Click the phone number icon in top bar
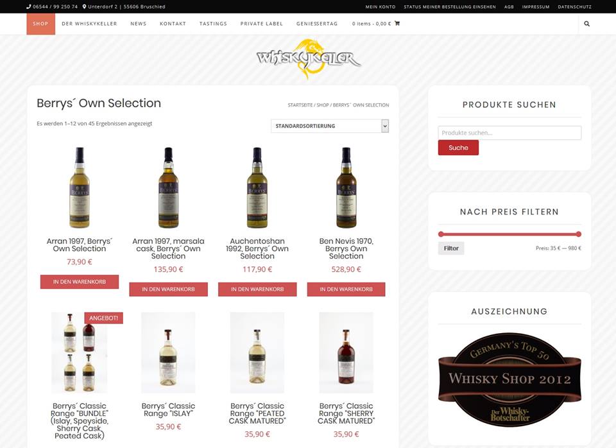This screenshot has width=616, height=448. [29, 6]
